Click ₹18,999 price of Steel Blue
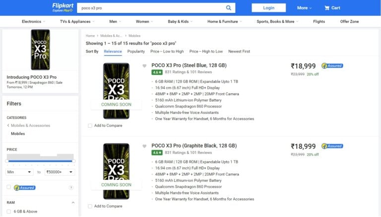Screen dimensions: 381x217 click(303, 66)
